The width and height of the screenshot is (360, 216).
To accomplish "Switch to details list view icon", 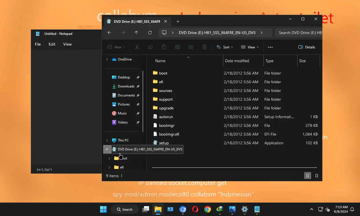I will [x=308, y=175].
